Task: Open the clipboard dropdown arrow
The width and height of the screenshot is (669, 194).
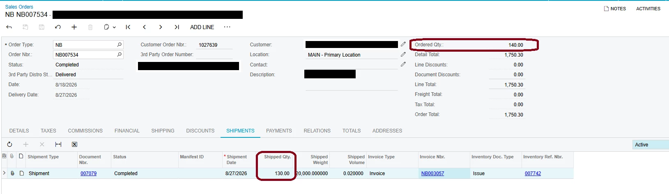Action: [x=114, y=27]
